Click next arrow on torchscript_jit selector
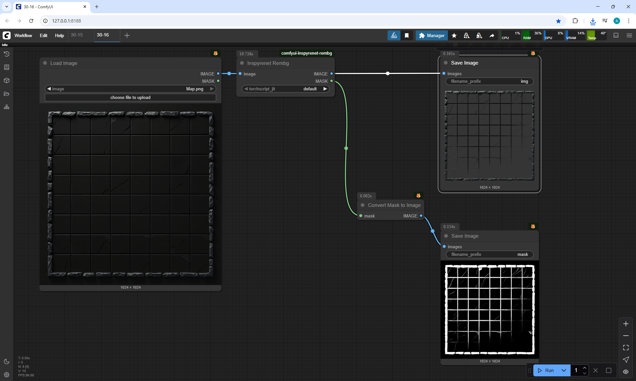Screen dimensions: 636x381 [325, 89]
